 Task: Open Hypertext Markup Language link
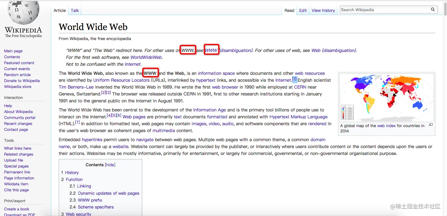(299, 117)
